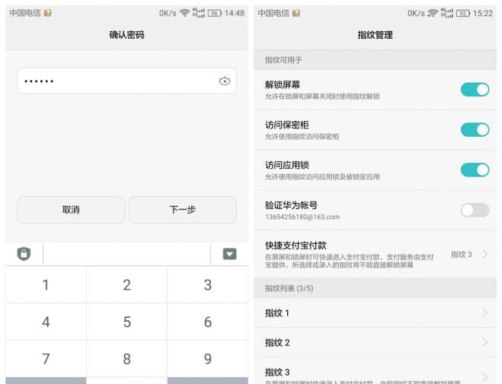Tap the 指纹管理 page title
This screenshot has width=502, height=384.
[375, 35]
